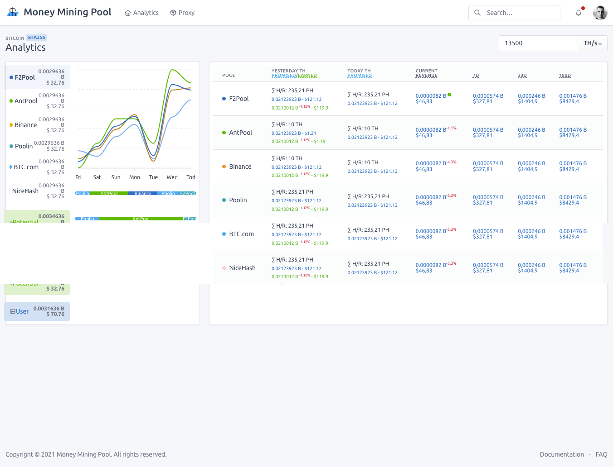The width and height of the screenshot is (613, 467).
Task: Sort by 7D column header
Action: tap(476, 76)
